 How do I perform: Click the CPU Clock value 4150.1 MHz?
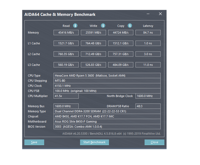pyautogui.click(x=107, y=86)
